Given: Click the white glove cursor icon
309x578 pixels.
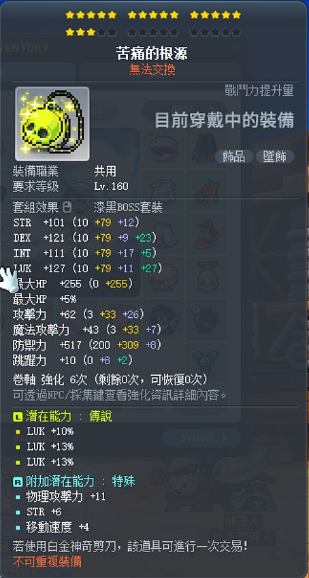Looking at the screenshot, I should coord(9,279).
